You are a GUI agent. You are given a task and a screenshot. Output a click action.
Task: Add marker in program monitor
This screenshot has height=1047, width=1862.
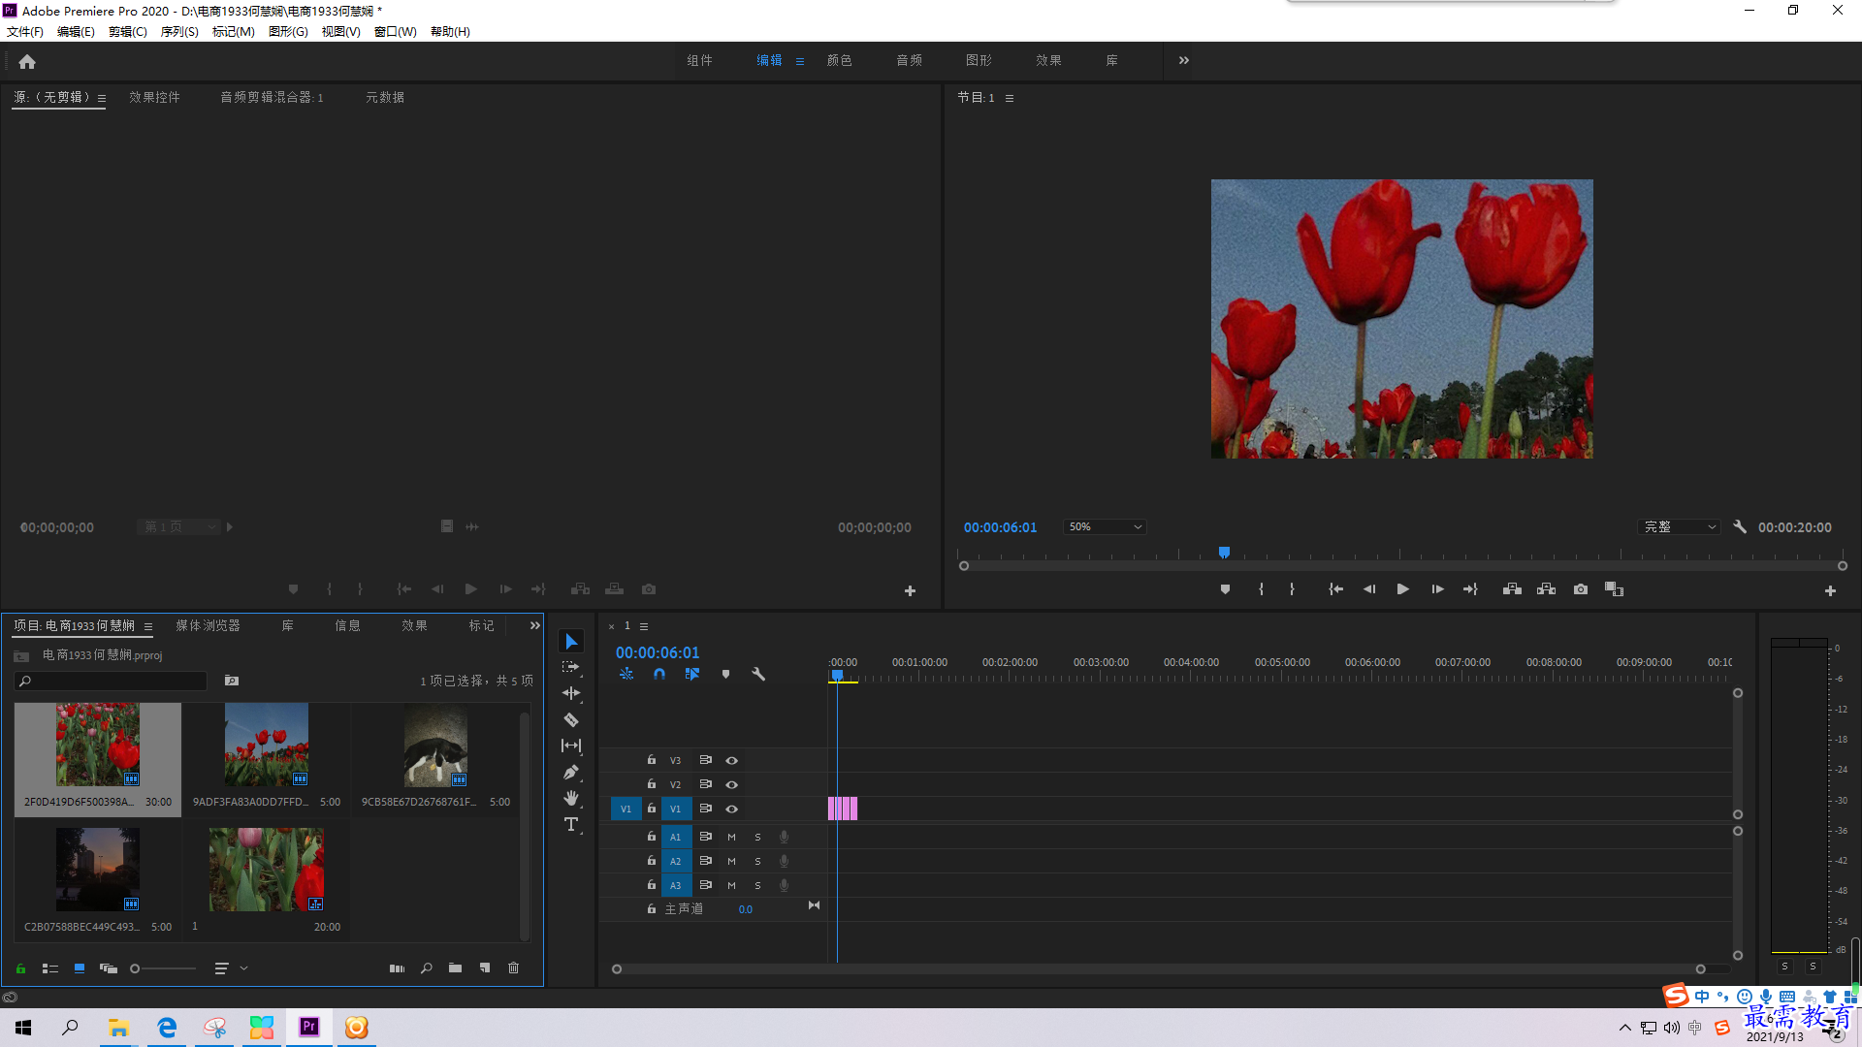(1225, 589)
